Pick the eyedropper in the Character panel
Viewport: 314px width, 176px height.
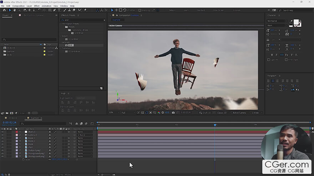291,21
